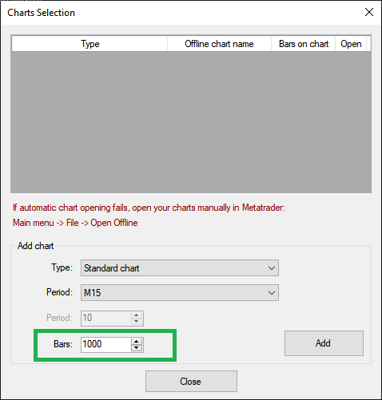The height and width of the screenshot is (400, 382).
Task: Close dialog using title bar X icon
Action: point(369,12)
